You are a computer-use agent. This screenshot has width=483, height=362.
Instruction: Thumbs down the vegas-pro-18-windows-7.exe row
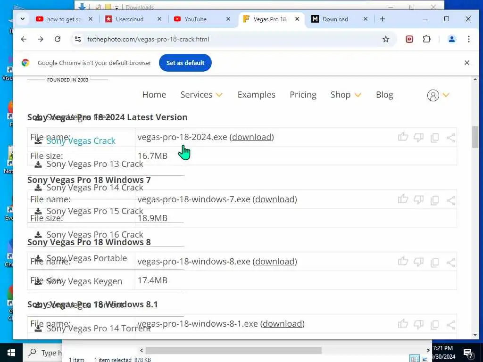[x=418, y=200]
